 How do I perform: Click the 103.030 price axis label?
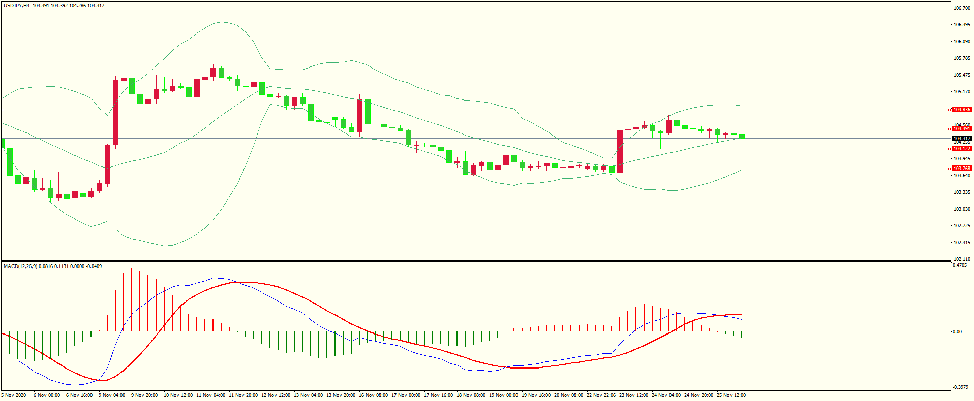[x=962, y=209]
